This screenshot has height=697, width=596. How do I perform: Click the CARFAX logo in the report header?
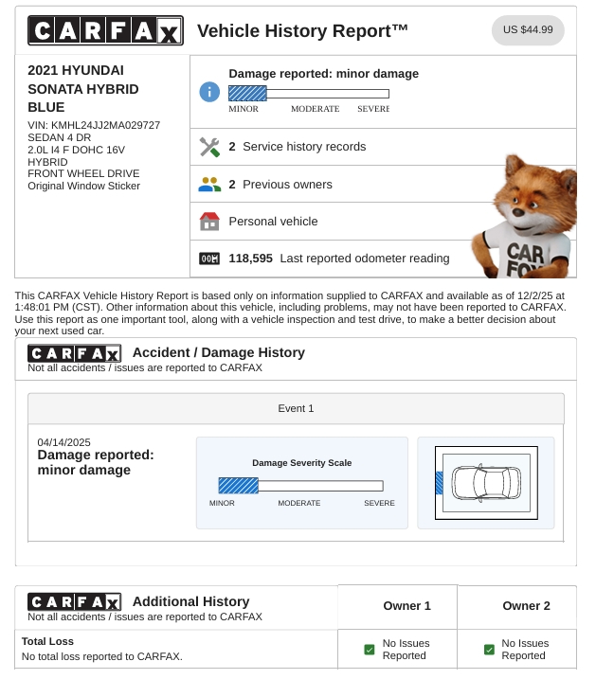click(105, 30)
